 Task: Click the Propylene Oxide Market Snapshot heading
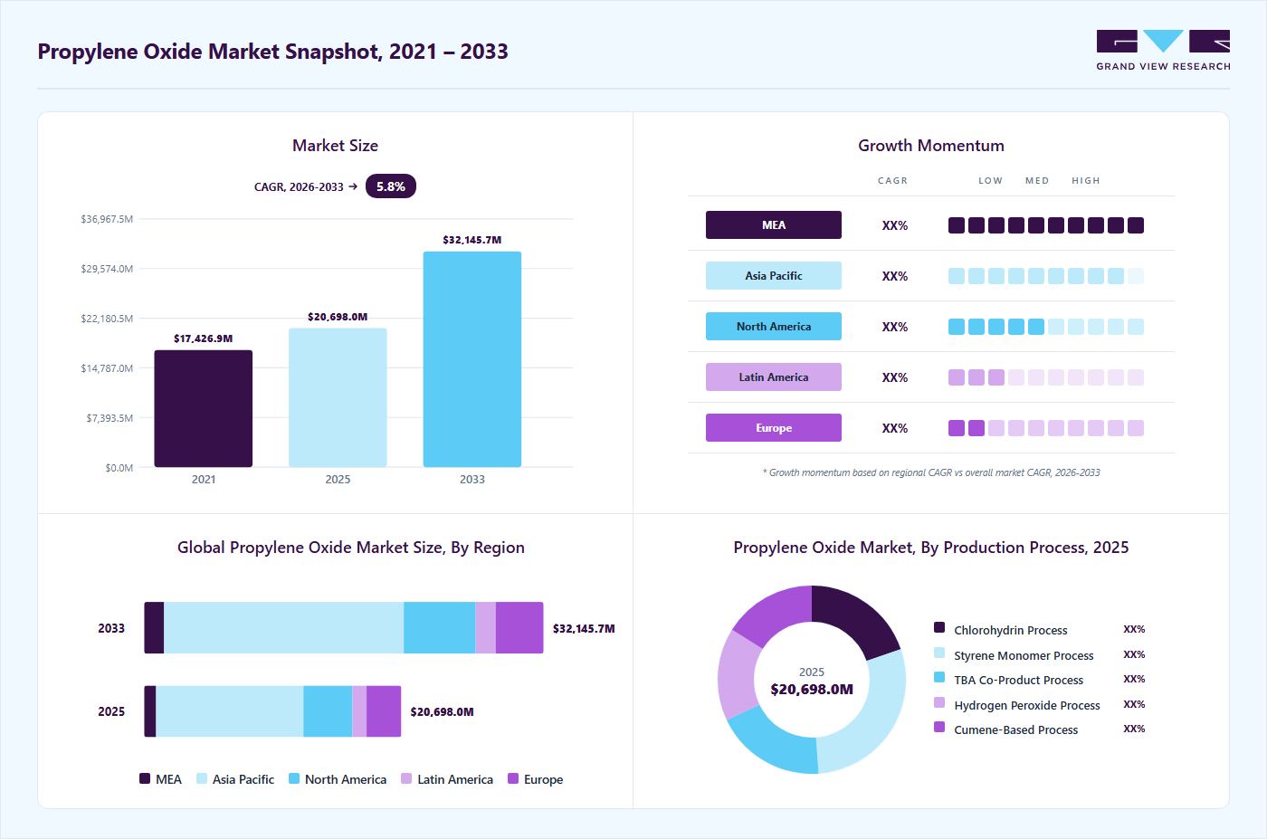coord(272,52)
